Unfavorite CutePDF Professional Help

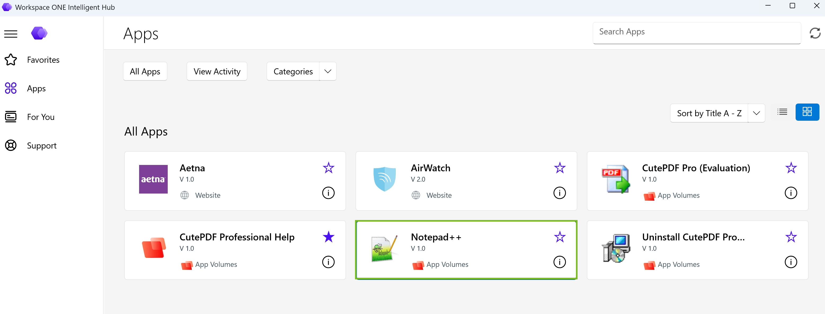pyautogui.click(x=329, y=237)
